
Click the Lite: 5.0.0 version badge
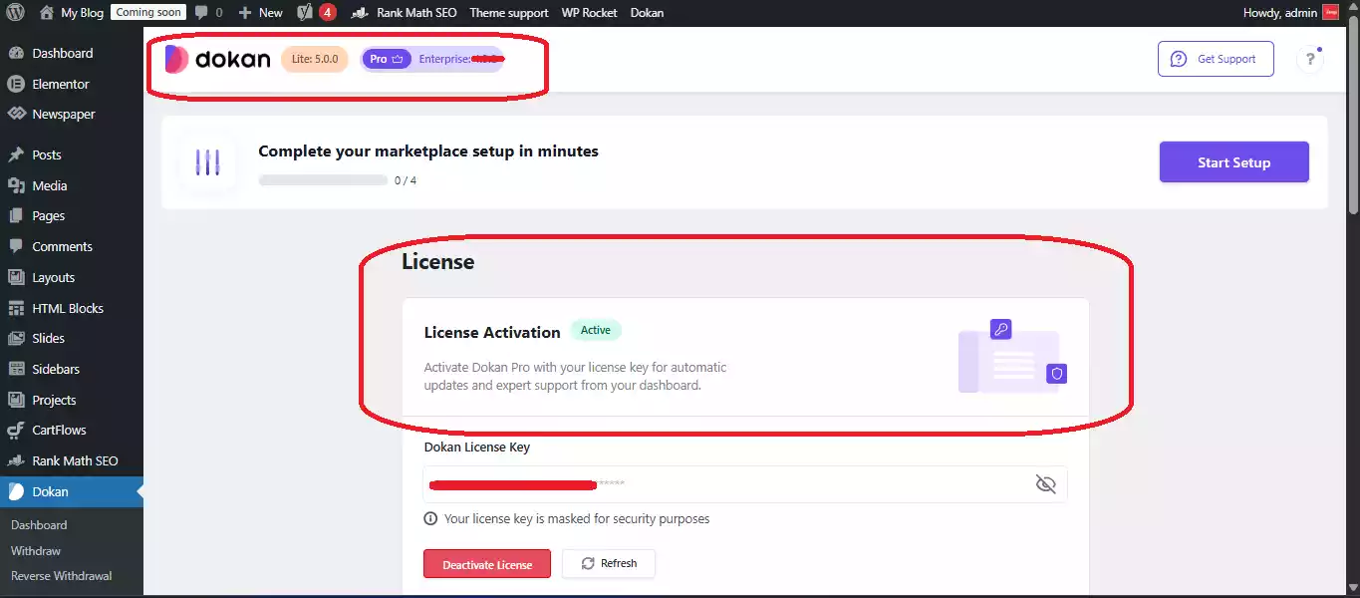coord(315,59)
